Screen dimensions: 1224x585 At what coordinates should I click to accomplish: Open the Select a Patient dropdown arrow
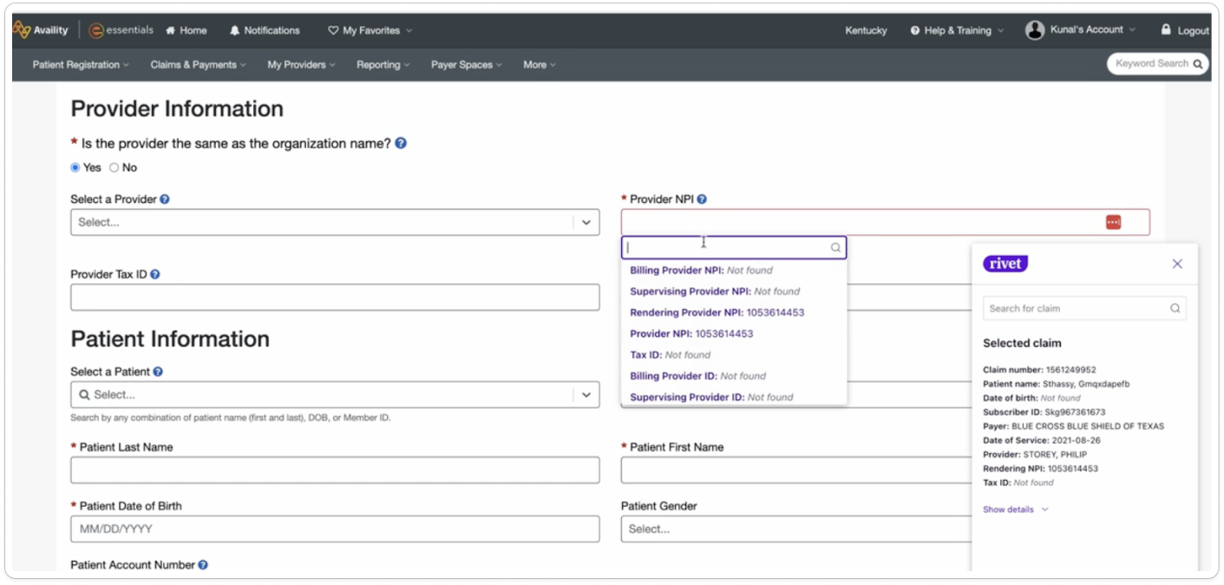586,395
